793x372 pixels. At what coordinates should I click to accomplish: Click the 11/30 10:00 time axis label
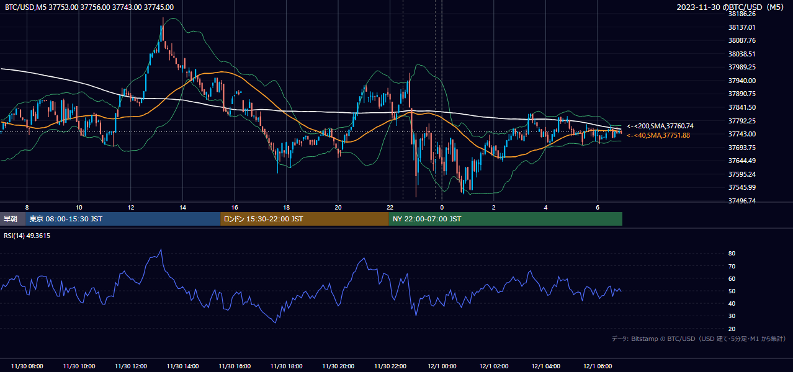click(x=79, y=366)
